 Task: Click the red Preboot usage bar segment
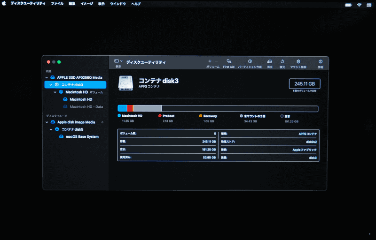[x=130, y=109]
